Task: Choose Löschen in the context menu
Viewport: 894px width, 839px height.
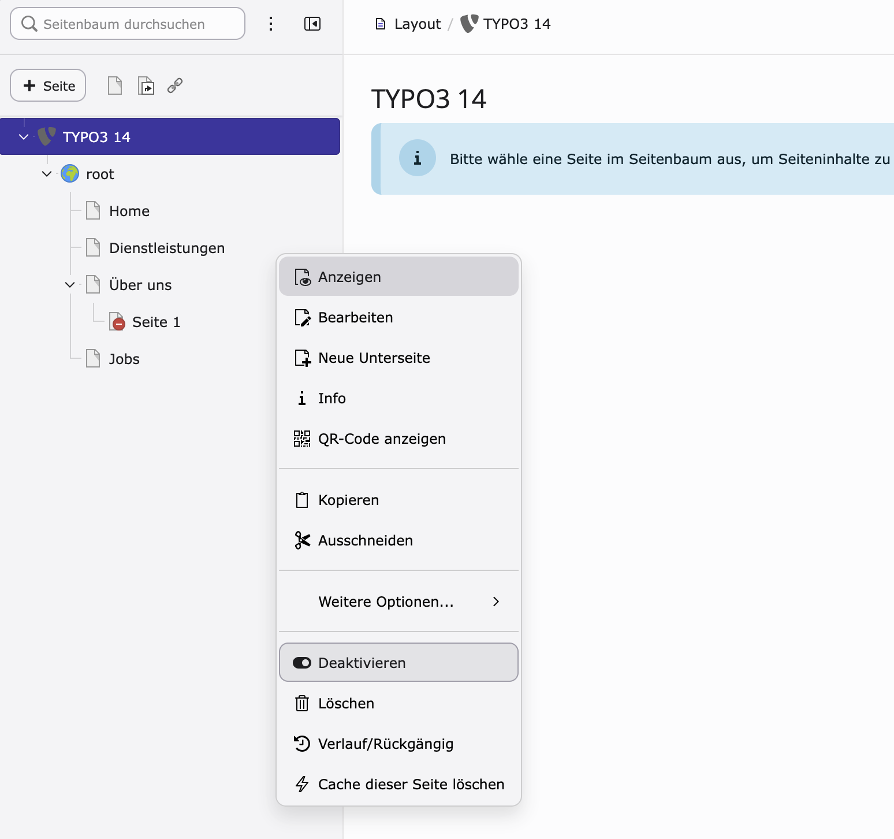Action: [x=398, y=703]
